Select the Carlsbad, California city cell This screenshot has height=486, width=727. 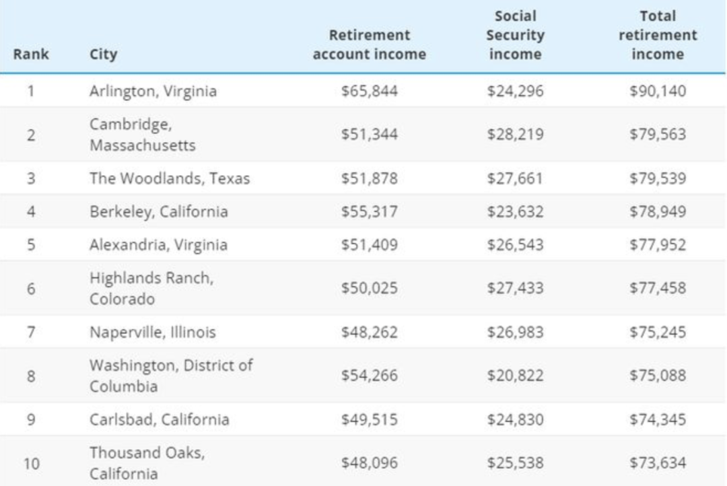coord(159,419)
